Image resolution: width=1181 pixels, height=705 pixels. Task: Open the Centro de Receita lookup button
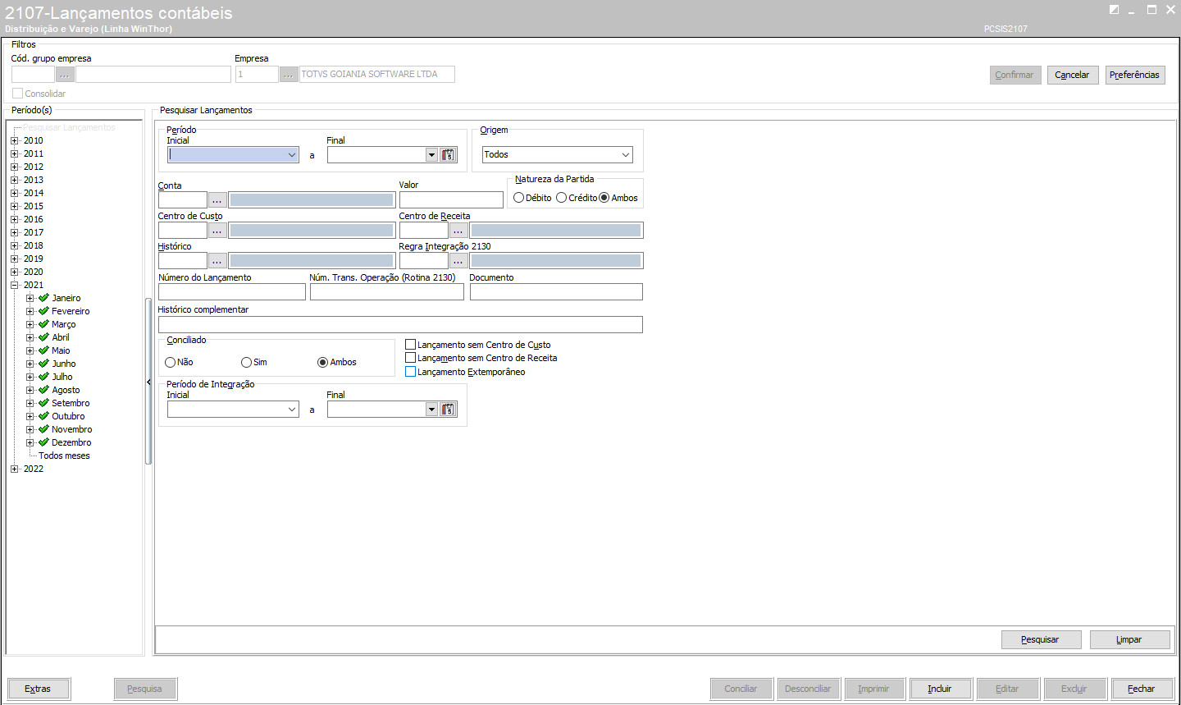458,231
